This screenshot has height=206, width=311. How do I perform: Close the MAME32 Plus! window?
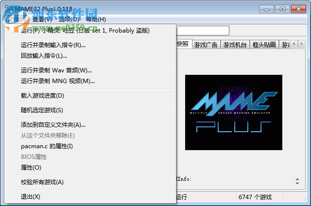click(x=298, y=9)
